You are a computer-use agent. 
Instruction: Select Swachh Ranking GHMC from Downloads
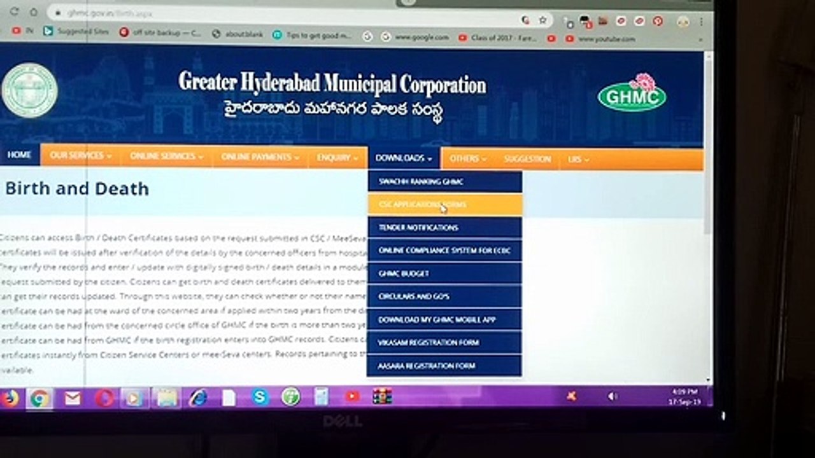444,182
